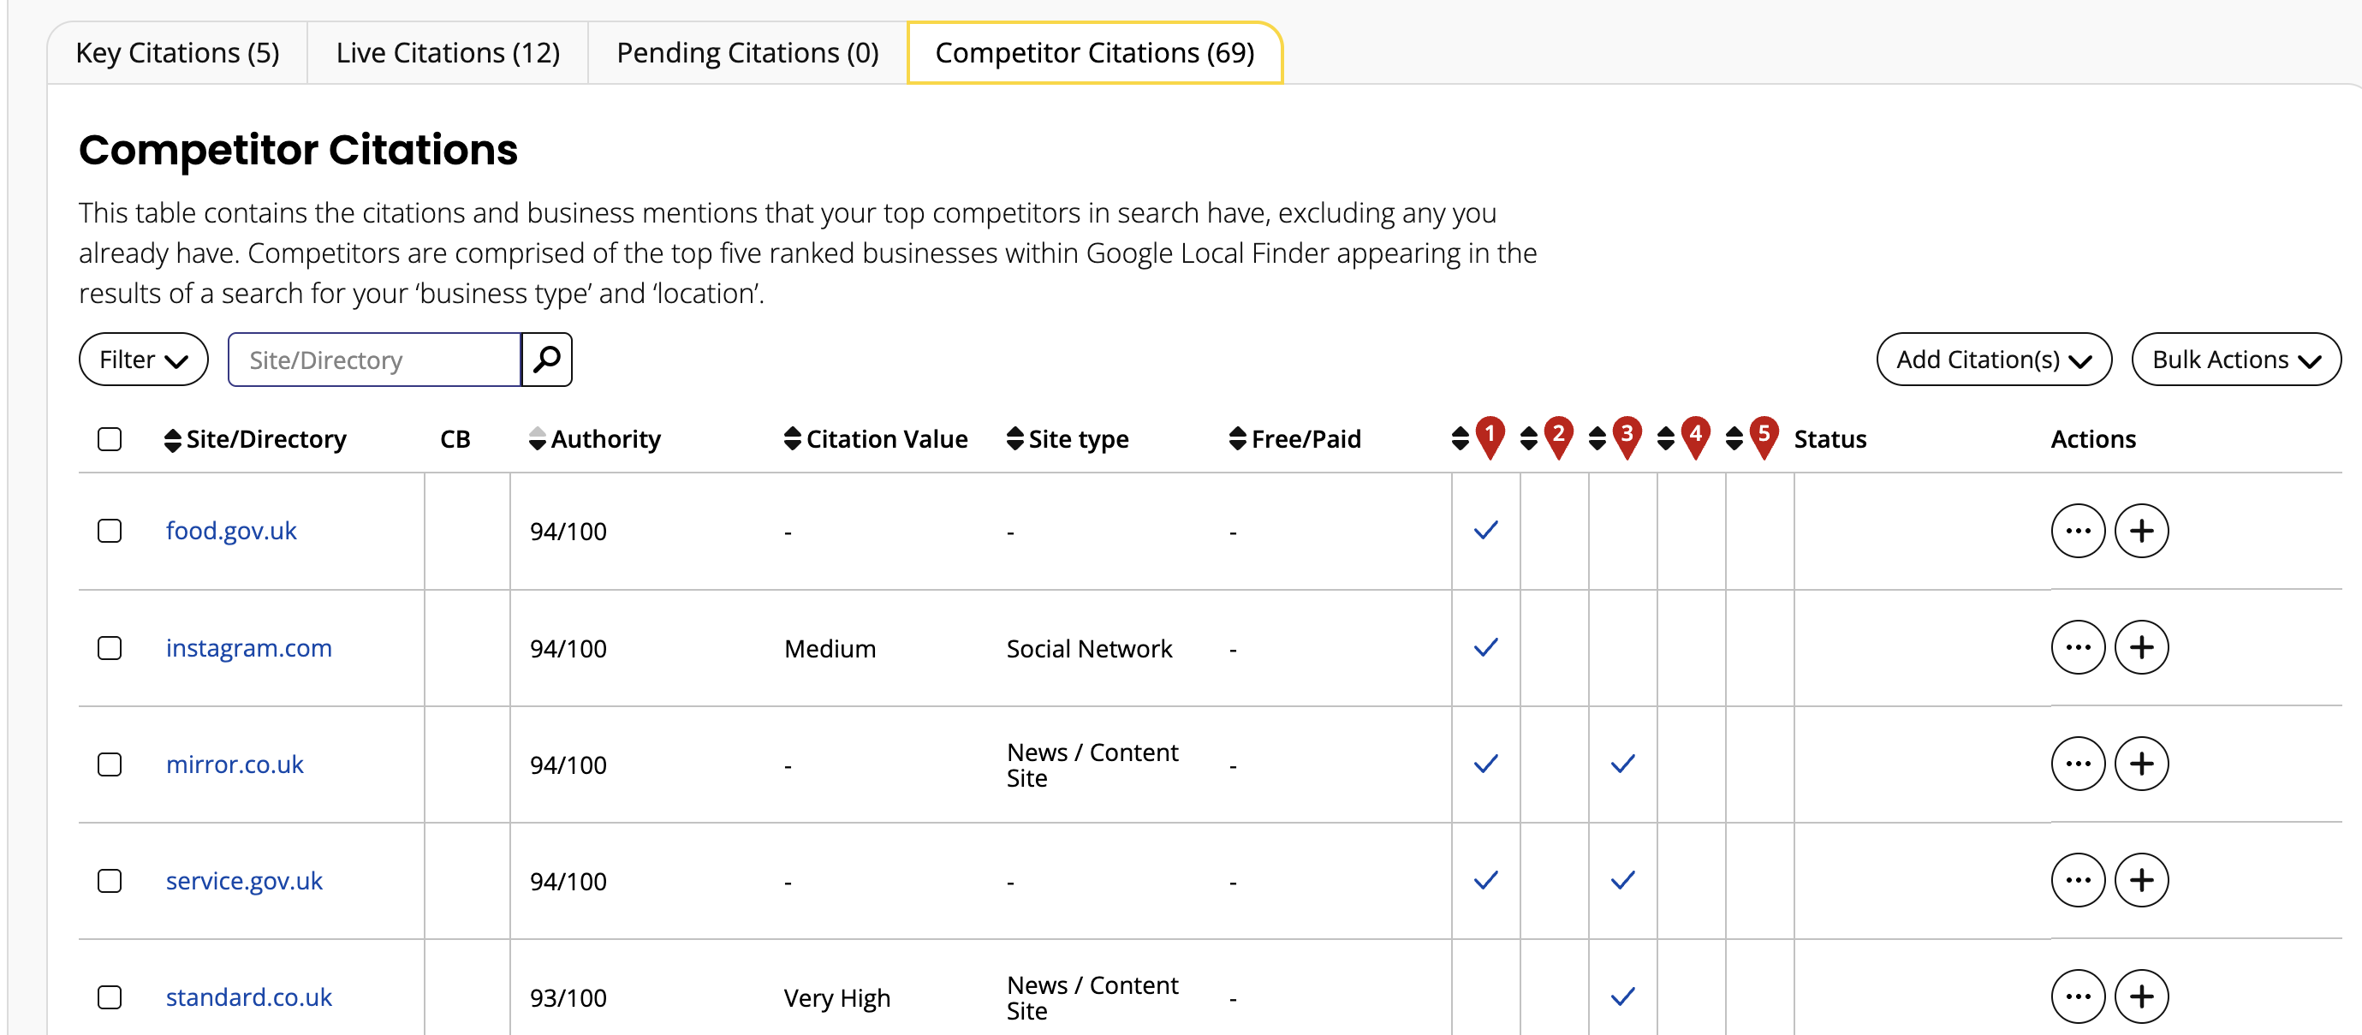Add mirror.co.uk citation with plus icon
Viewport: 2362px width, 1035px height.
[2141, 764]
